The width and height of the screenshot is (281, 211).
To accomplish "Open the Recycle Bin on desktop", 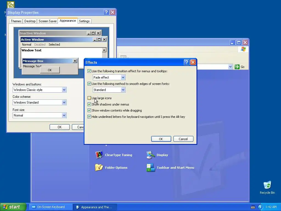I will [x=267, y=187].
